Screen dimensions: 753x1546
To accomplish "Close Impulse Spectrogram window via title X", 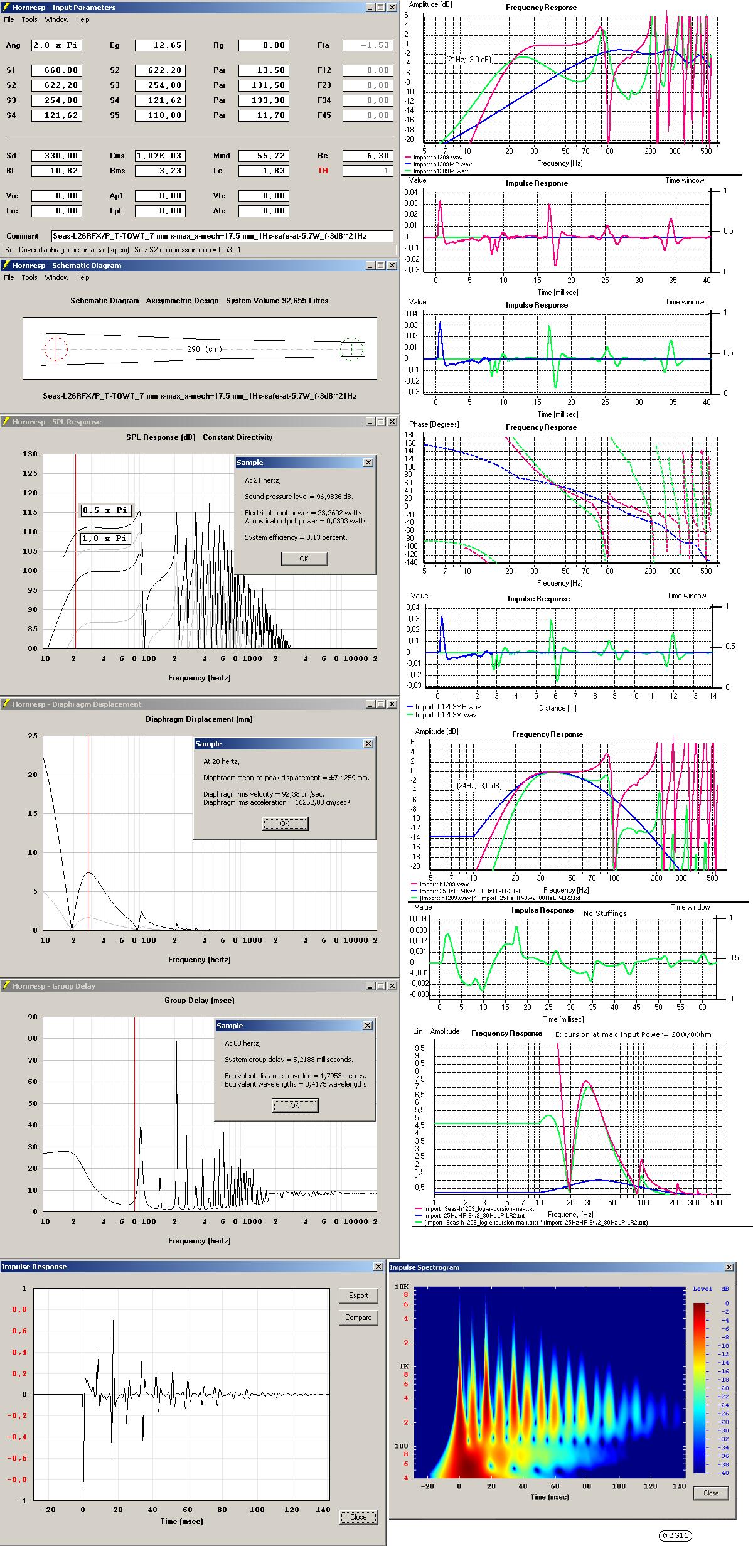I will tap(729, 1267).
